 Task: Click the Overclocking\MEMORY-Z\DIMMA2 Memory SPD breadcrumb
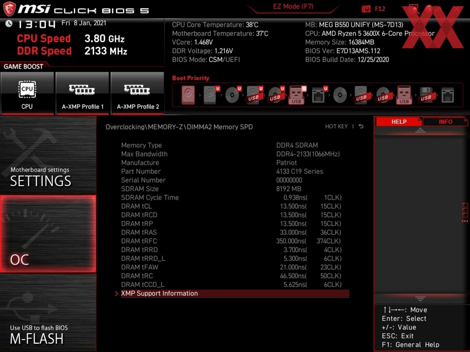click(x=179, y=127)
